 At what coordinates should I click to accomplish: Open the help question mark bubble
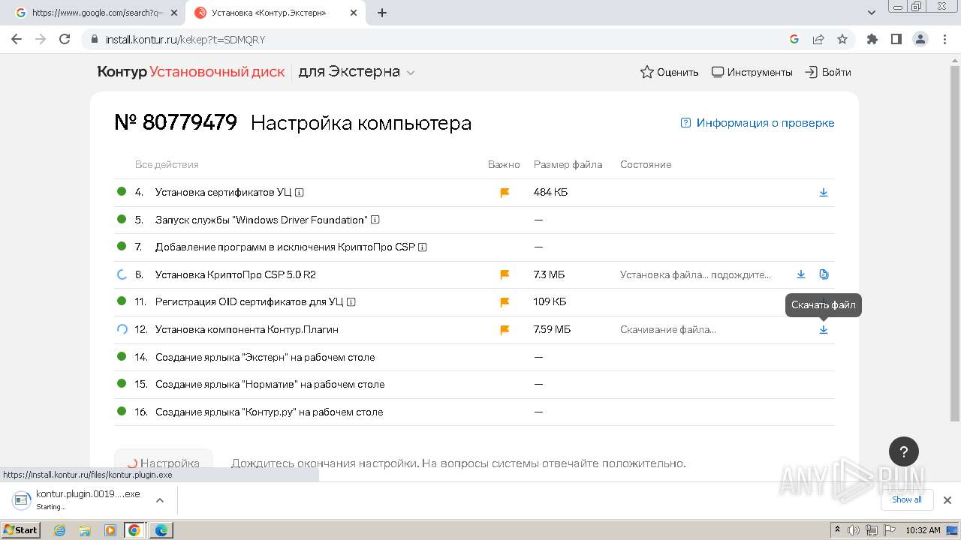pyautogui.click(x=904, y=451)
